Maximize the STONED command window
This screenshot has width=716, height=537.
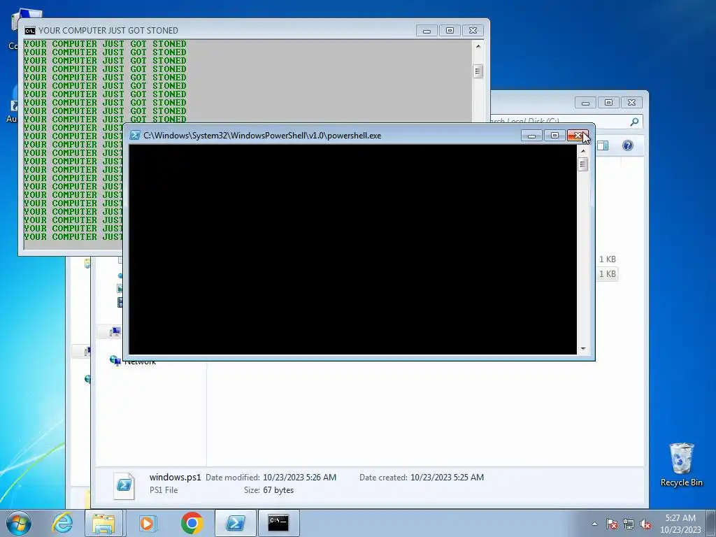(450, 30)
